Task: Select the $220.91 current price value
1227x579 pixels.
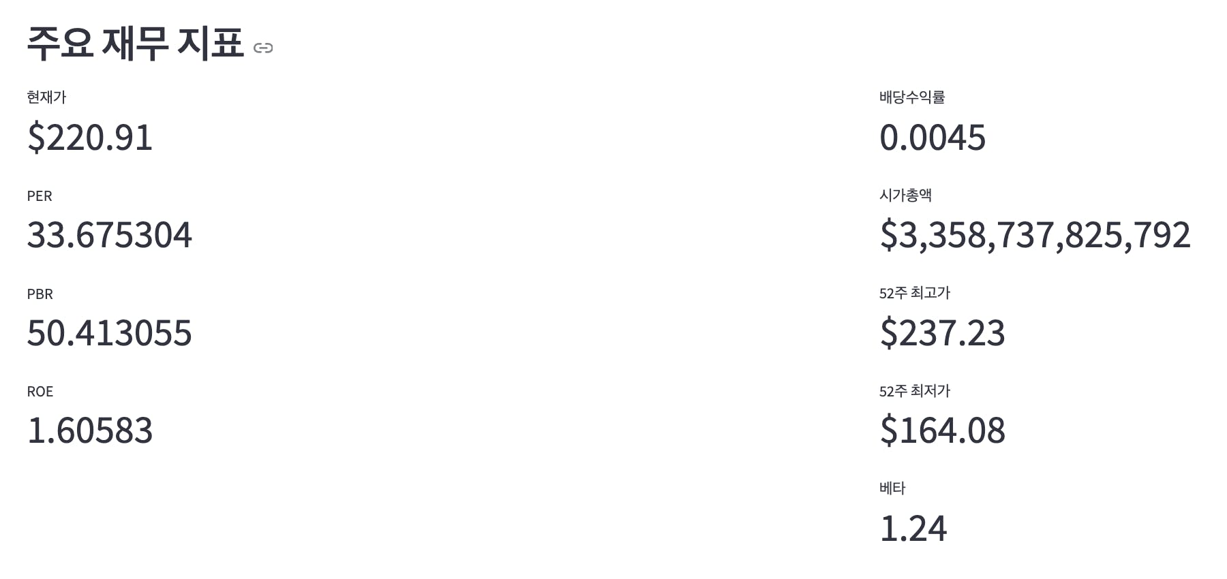Action: point(90,138)
